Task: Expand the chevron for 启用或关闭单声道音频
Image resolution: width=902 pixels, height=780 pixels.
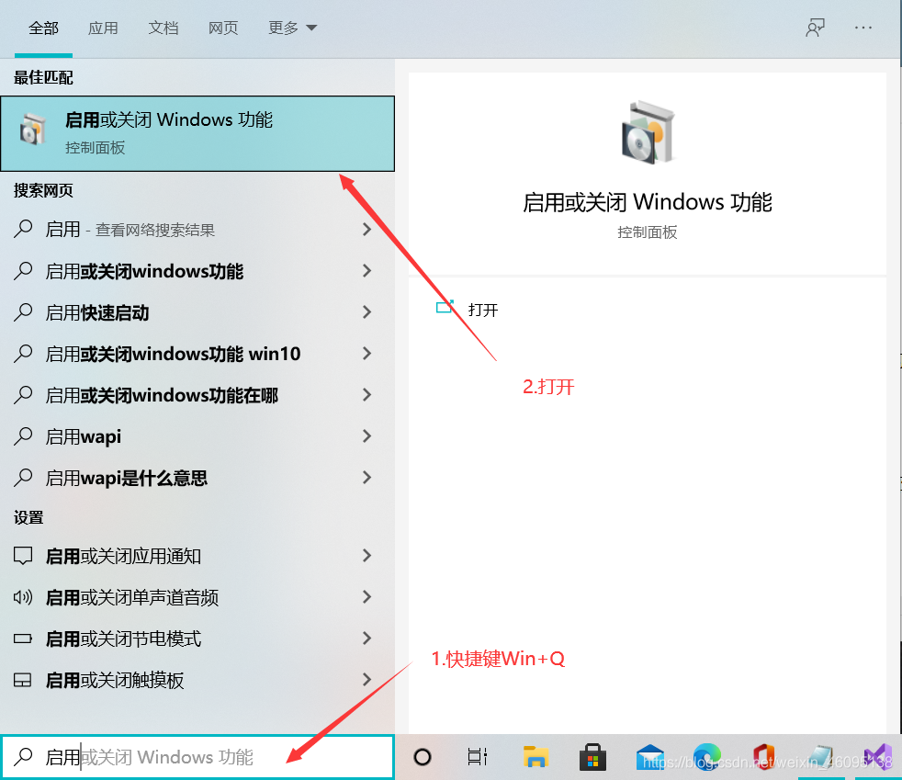Action: pos(366,597)
